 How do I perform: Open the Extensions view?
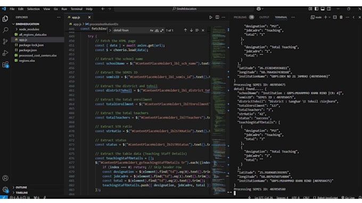click(5, 64)
